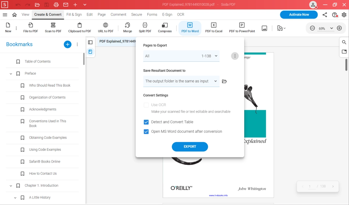The height and width of the screenshot is (205, 349).
Task: Open the OCR tab
Action: point(181,14)
